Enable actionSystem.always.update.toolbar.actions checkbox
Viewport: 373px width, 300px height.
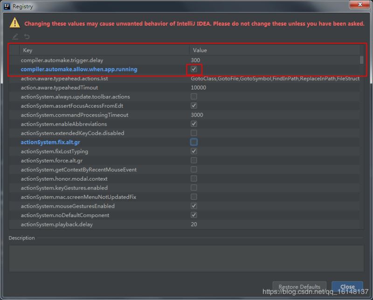(194, 96)
